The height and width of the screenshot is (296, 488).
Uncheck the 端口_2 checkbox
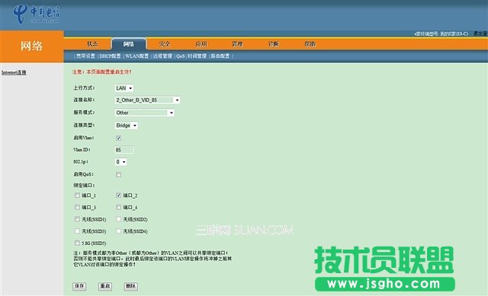tap(119, 196)
